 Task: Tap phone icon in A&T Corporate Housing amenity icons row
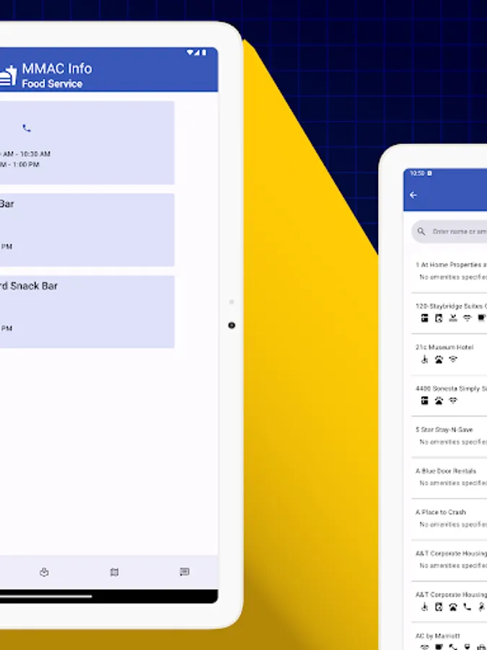pos(467,607)
